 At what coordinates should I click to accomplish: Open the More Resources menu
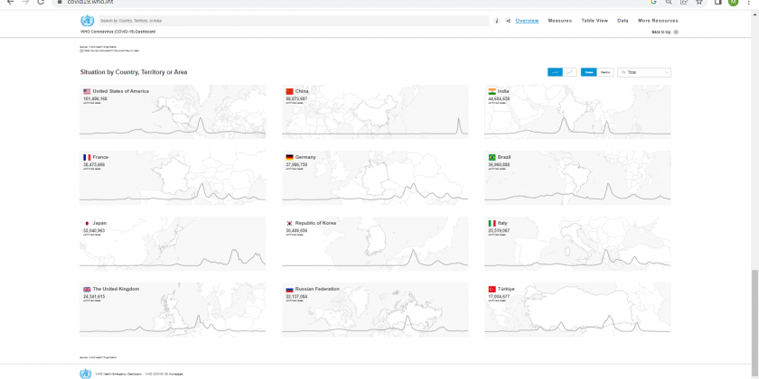point(657,21)
